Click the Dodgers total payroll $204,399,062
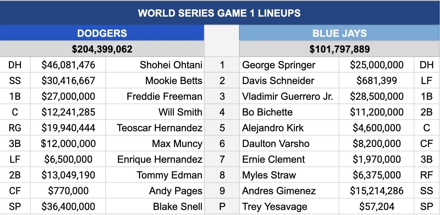The height and width of the screenshot is (215, 440). coord(102,49)
